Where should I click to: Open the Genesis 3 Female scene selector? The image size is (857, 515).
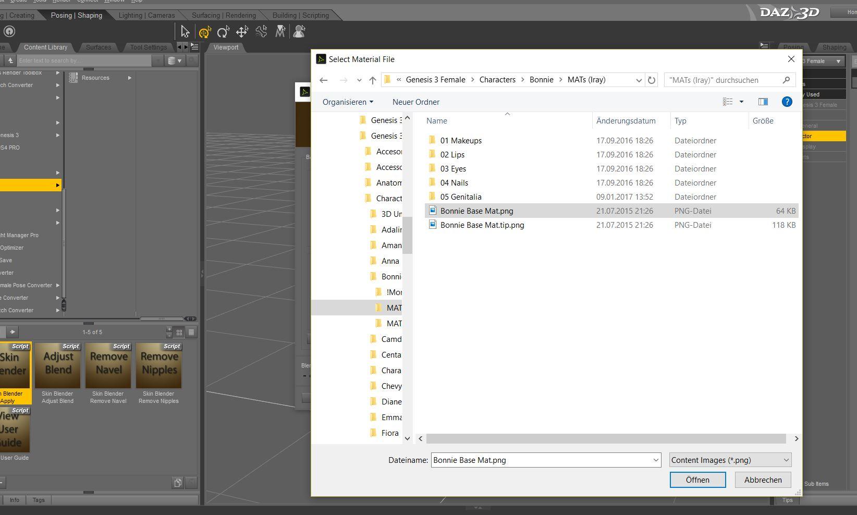coord(824,61)
